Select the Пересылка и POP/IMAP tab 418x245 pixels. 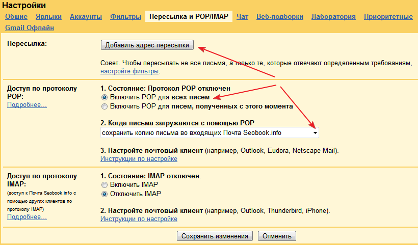click(x=189, y=16)
